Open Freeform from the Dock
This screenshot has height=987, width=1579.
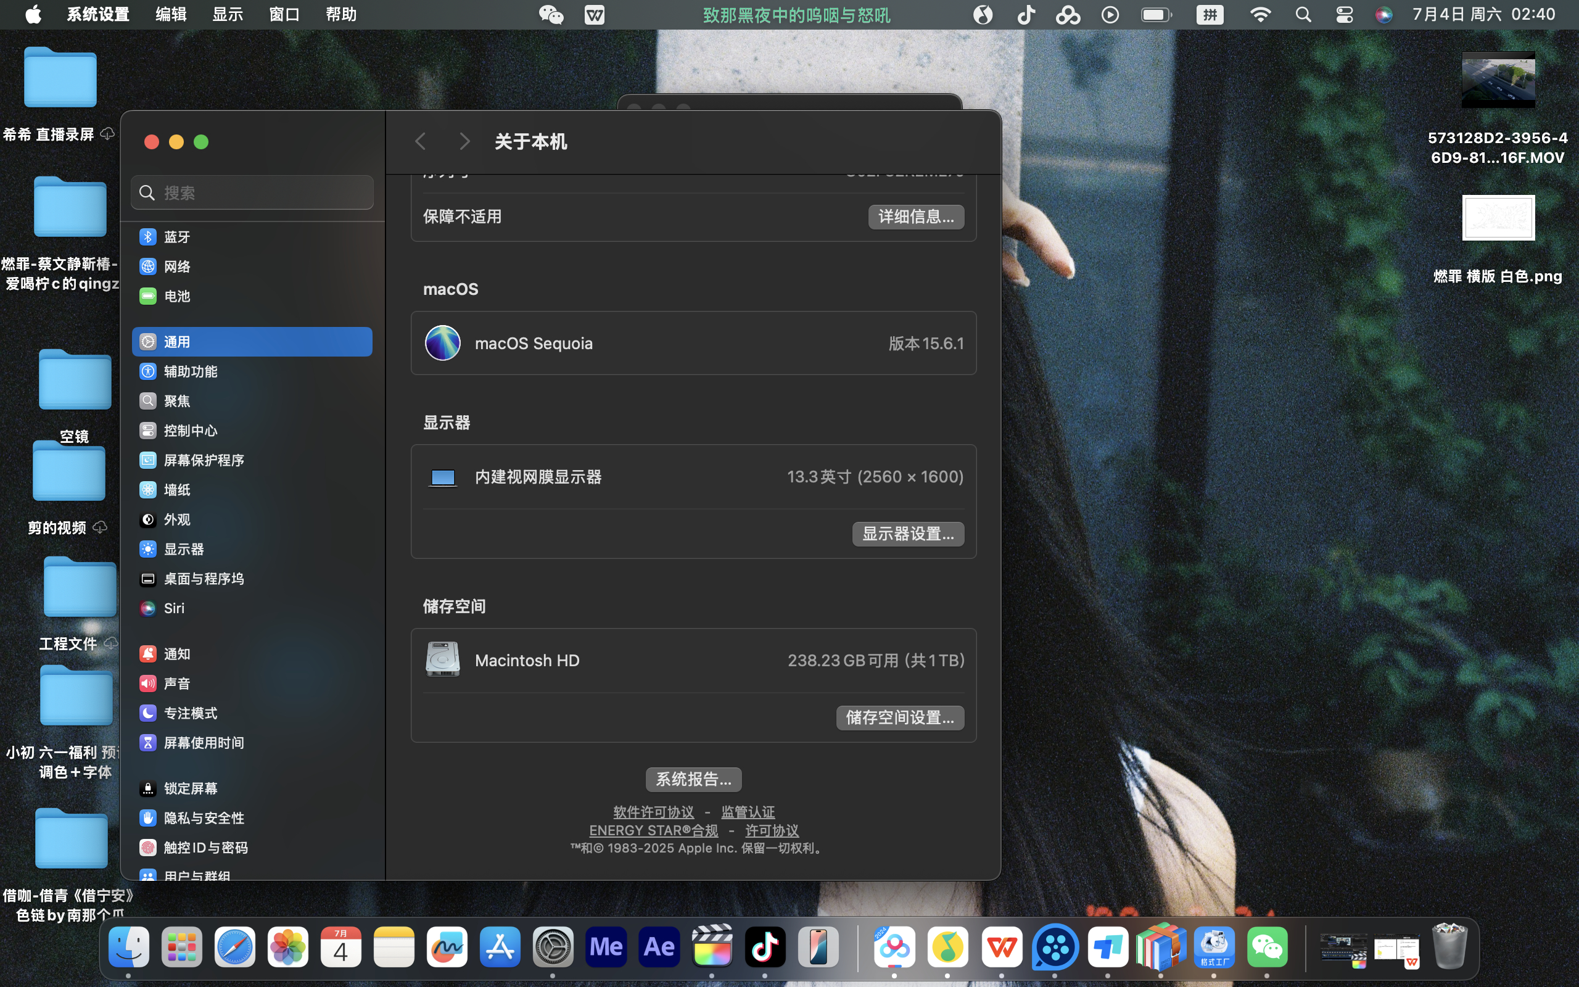[447, 946]
